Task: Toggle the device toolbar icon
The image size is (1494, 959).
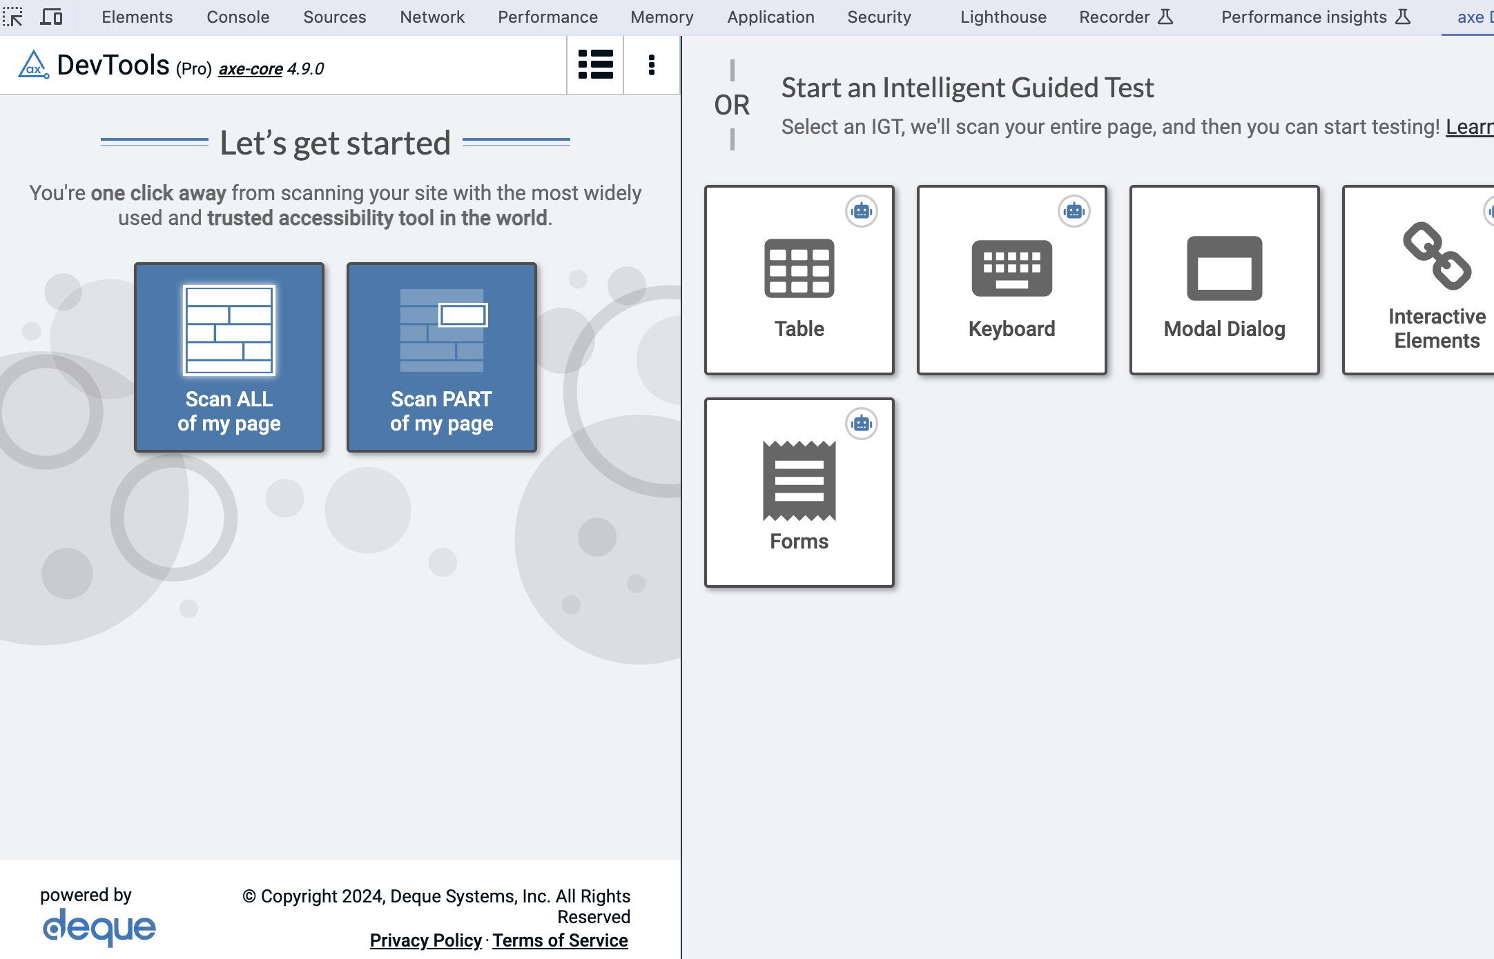Action: 51,17
